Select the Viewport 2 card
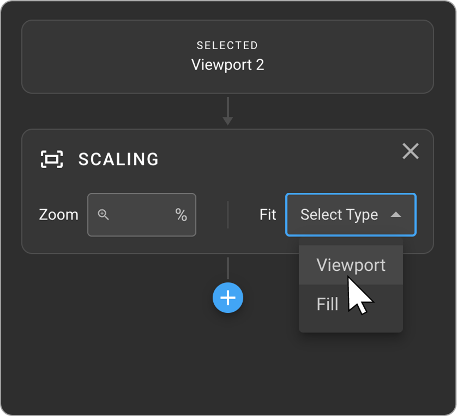The image size is (457, 416). tap(227, 57)
